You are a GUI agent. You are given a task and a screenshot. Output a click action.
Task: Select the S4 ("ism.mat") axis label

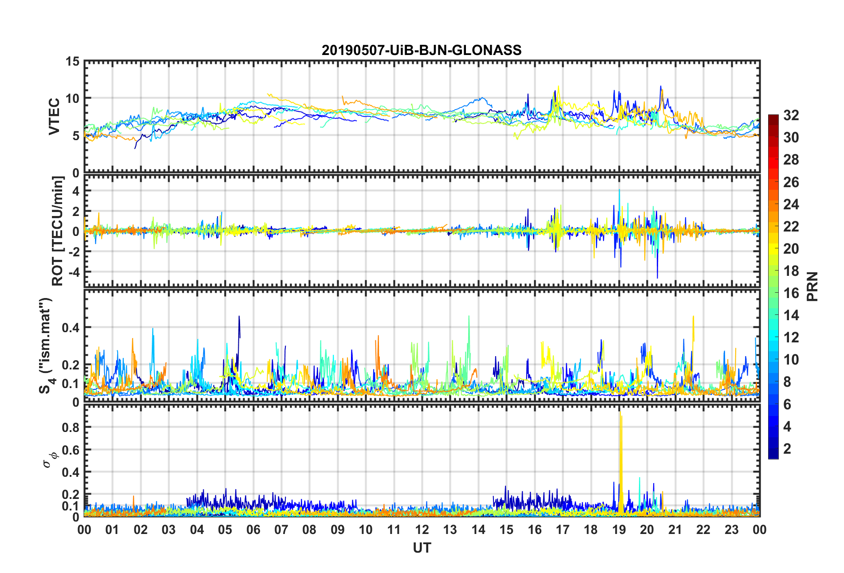coord(46,345)
